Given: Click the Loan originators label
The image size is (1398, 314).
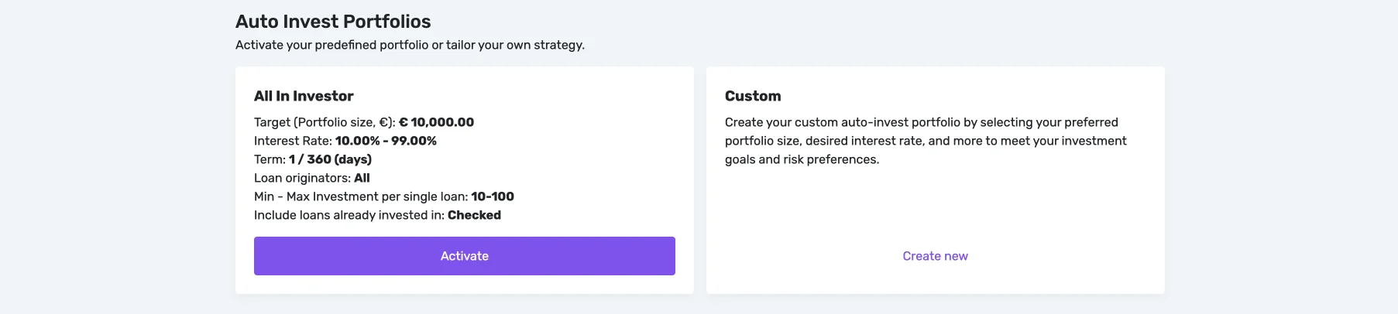Looking at the screenshot, I should (302, 178).
